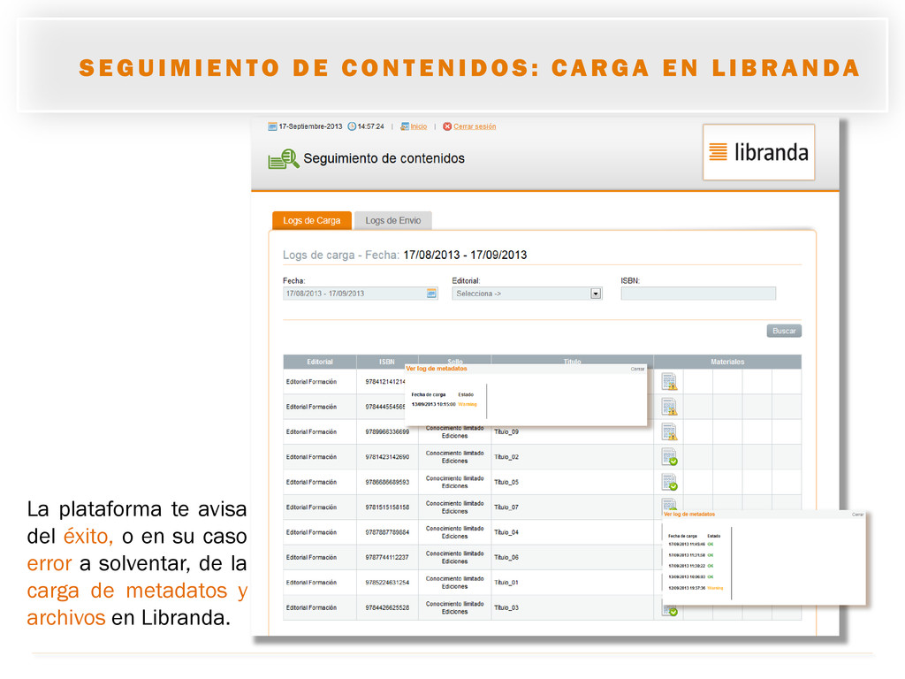Open the Editorial 'Selecciona' dropdown
This screenshot has height=679, width=905.
tap(527, 294)
